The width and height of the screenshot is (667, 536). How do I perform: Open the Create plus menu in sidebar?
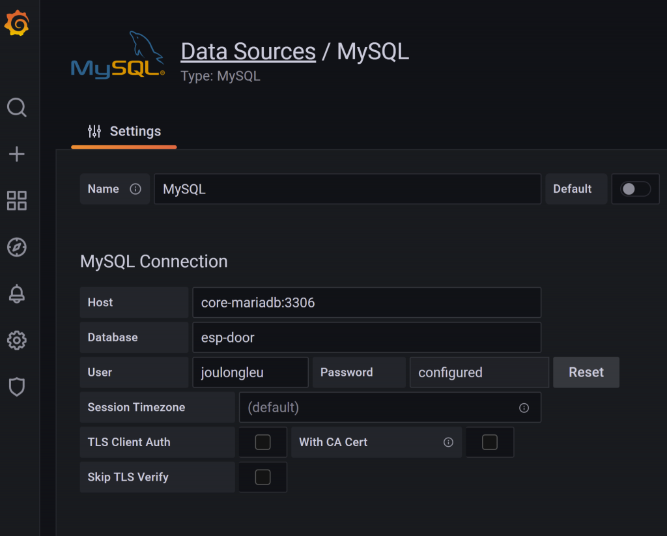point(17,154)
